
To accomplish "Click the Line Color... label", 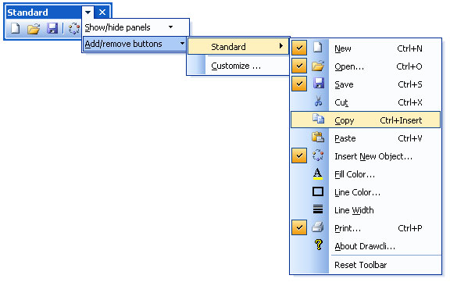I will coord(357,192).
